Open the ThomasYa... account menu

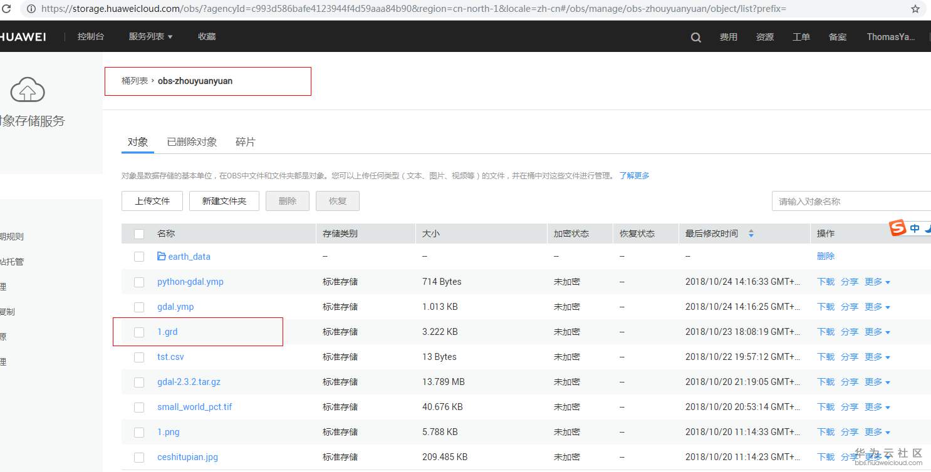click(890, 37)
